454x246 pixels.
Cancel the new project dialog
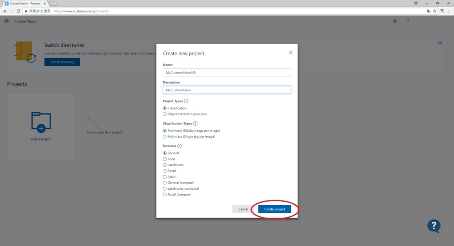(243, 209)
